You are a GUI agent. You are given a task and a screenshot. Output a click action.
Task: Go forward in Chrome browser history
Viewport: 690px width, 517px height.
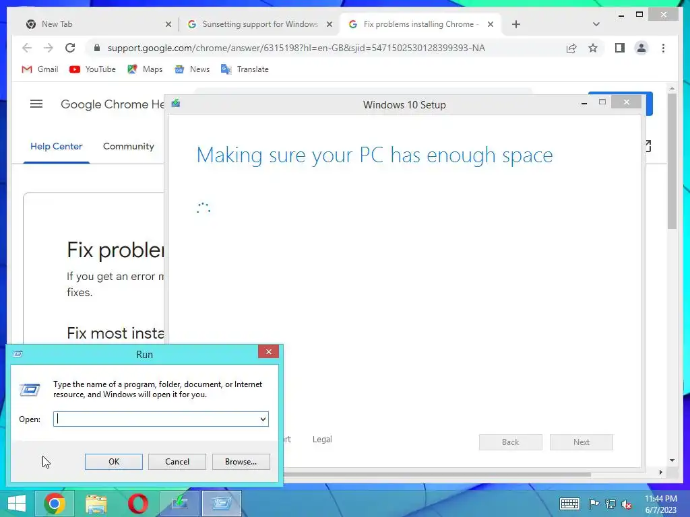pyautogui.click(x=49, y=48)
